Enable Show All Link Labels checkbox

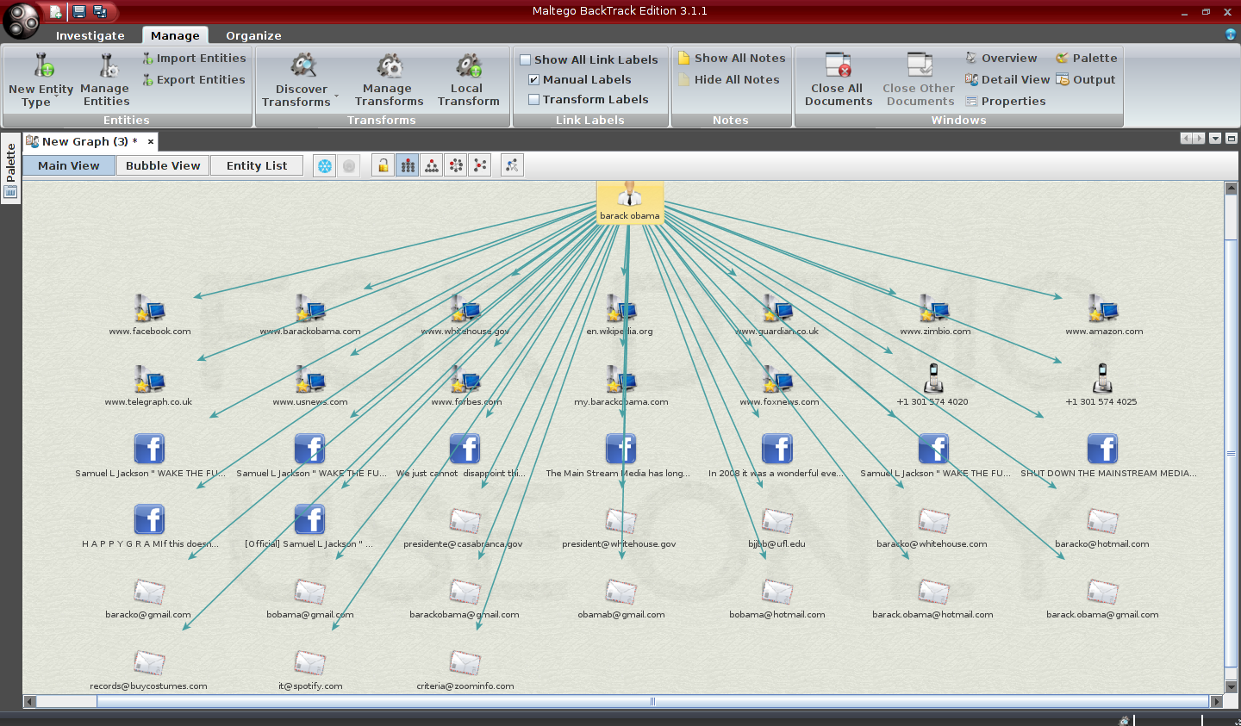tap(525, 59)
